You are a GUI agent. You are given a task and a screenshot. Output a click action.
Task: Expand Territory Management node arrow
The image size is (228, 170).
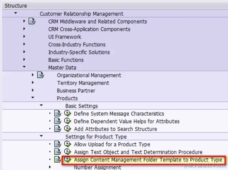[33, 83]
